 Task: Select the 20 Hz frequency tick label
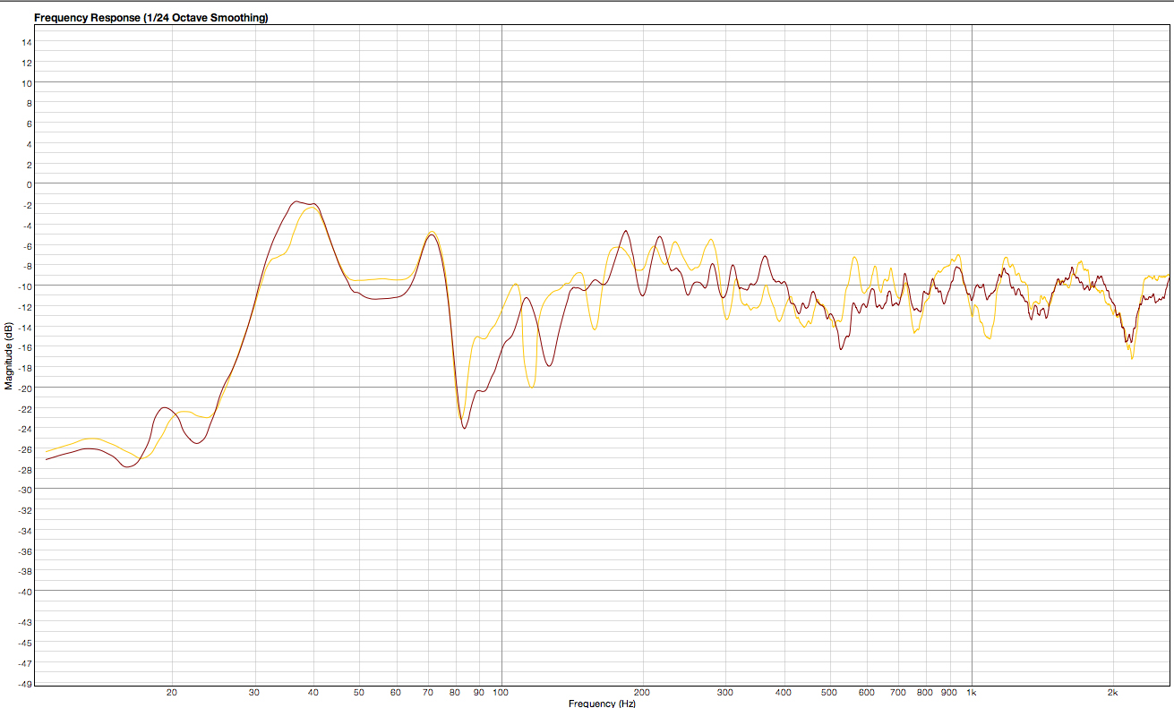[x=172, y=693]
